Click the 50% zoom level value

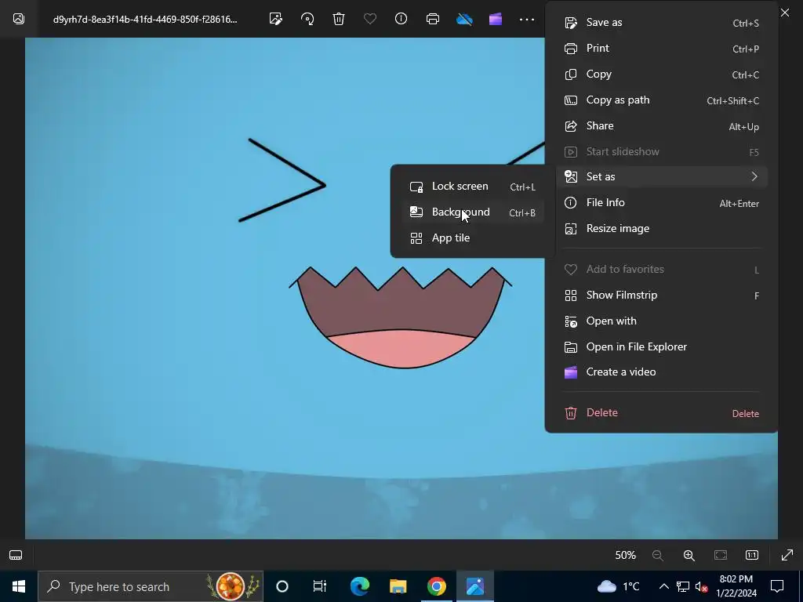pyautogui.click(x=625, y=556)
